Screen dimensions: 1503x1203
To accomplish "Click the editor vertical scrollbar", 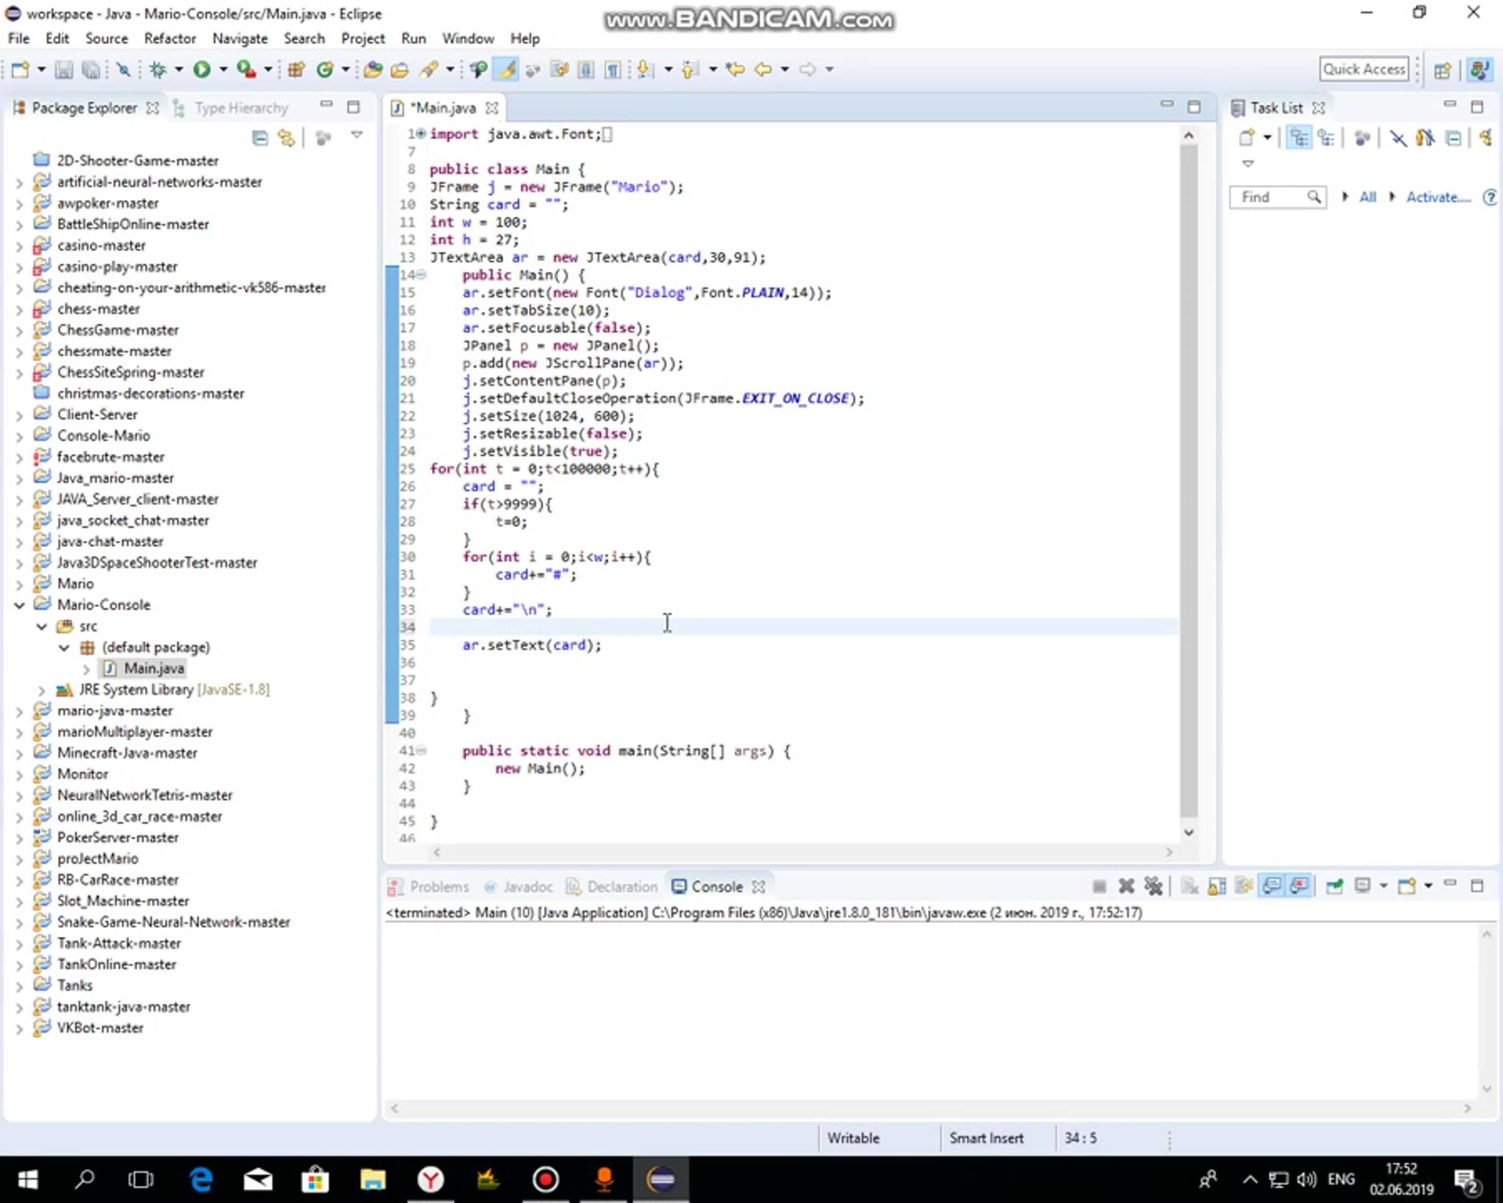I will coord(1189,481).
